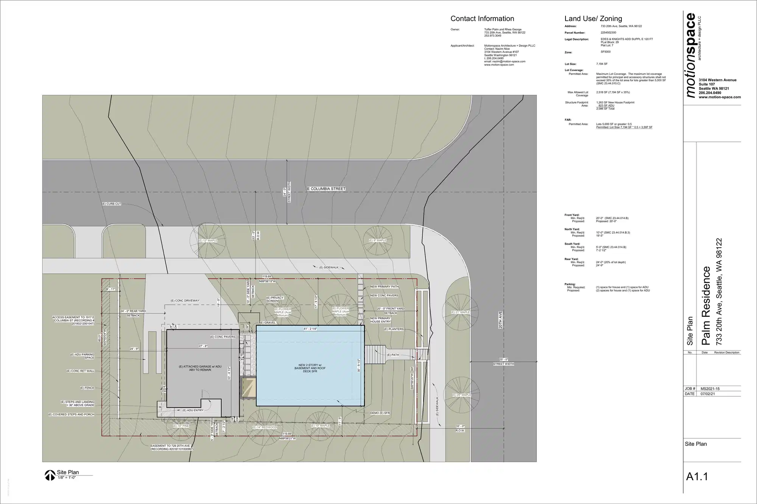Click the '(E) 9" MAPLE' tree symbol

pos(378,240)
